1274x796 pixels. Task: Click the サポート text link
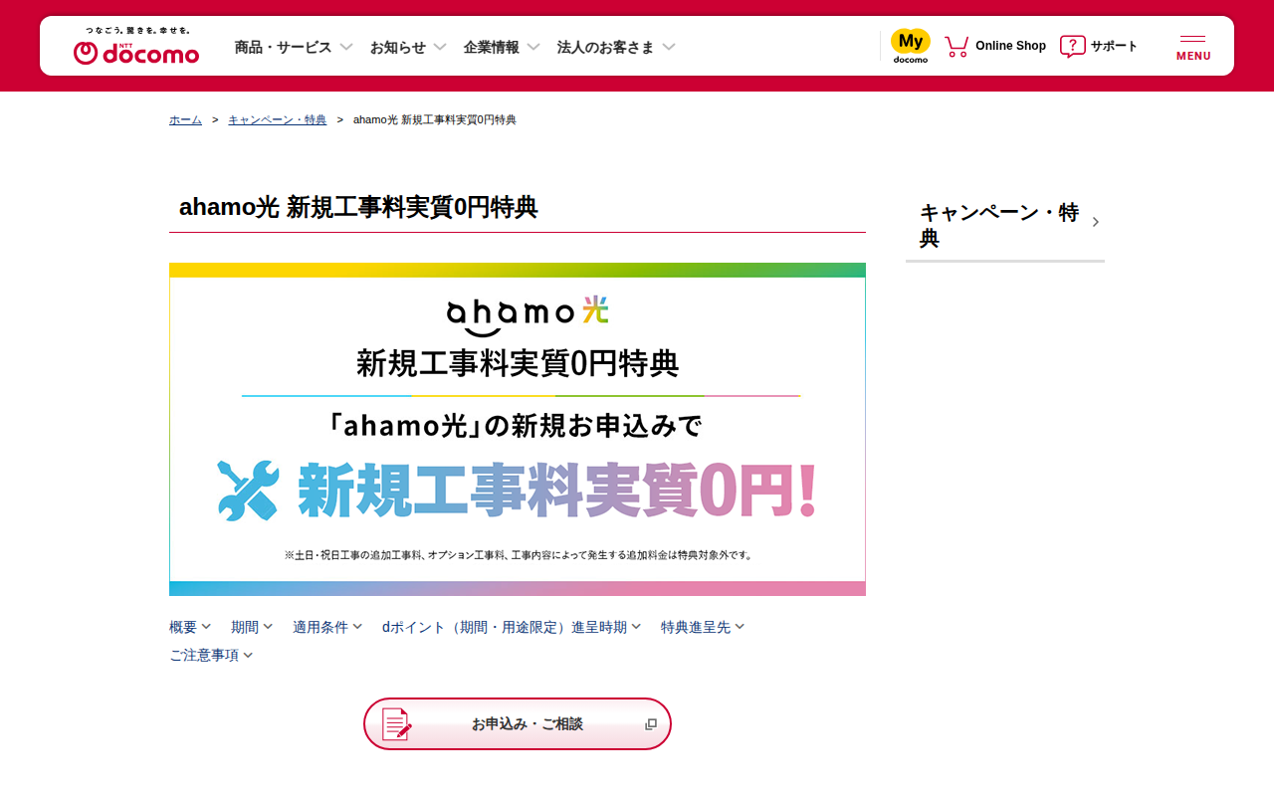pos(1114,46)
